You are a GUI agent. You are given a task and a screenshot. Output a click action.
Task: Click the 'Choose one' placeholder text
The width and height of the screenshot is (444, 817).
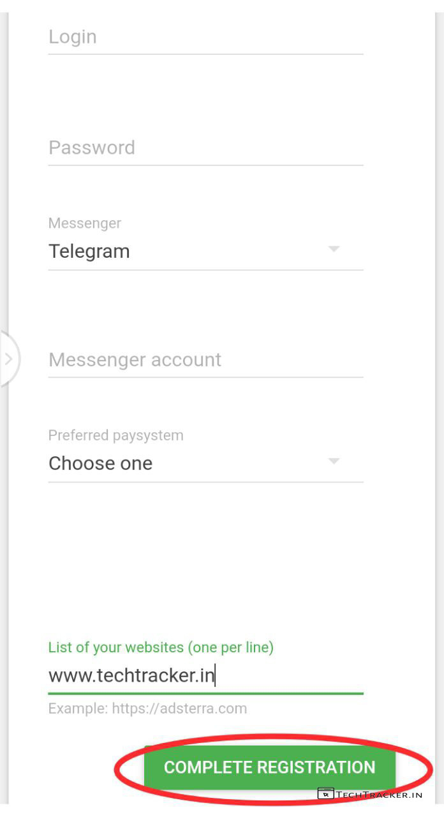tap(100, 463)
